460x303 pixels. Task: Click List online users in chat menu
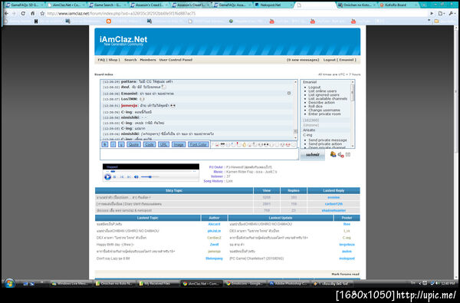[322, 91]
